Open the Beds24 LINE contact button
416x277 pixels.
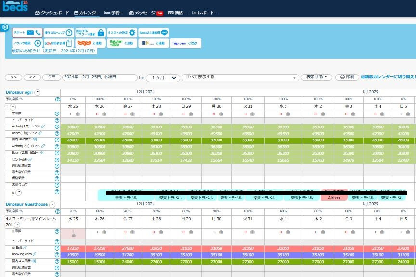tap(153, 33)
